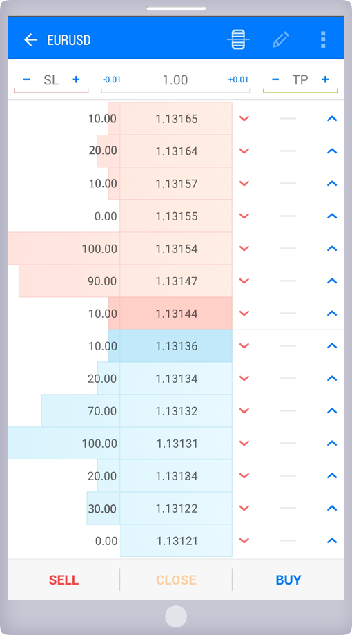The image size is (352, 635).
Task: Tap the back arrow next to EURUSD
Action: pos(31,39)
